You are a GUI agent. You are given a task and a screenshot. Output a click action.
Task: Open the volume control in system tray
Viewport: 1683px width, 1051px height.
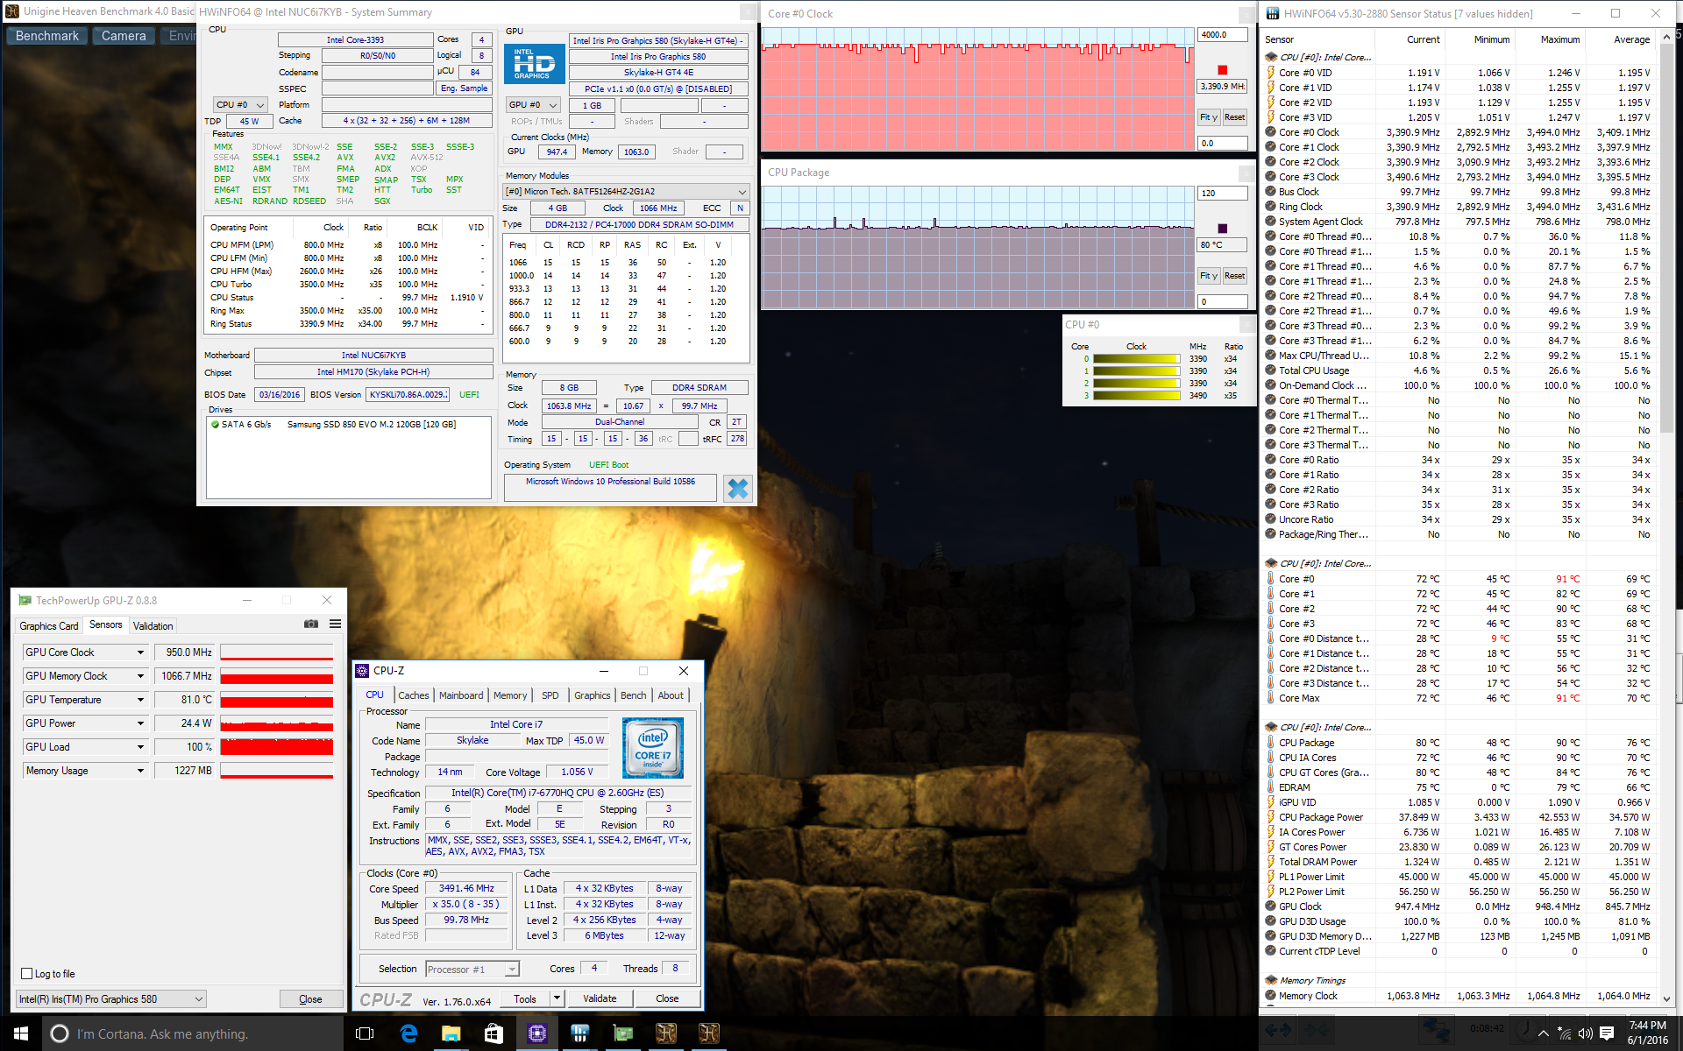(1585, 1033)
